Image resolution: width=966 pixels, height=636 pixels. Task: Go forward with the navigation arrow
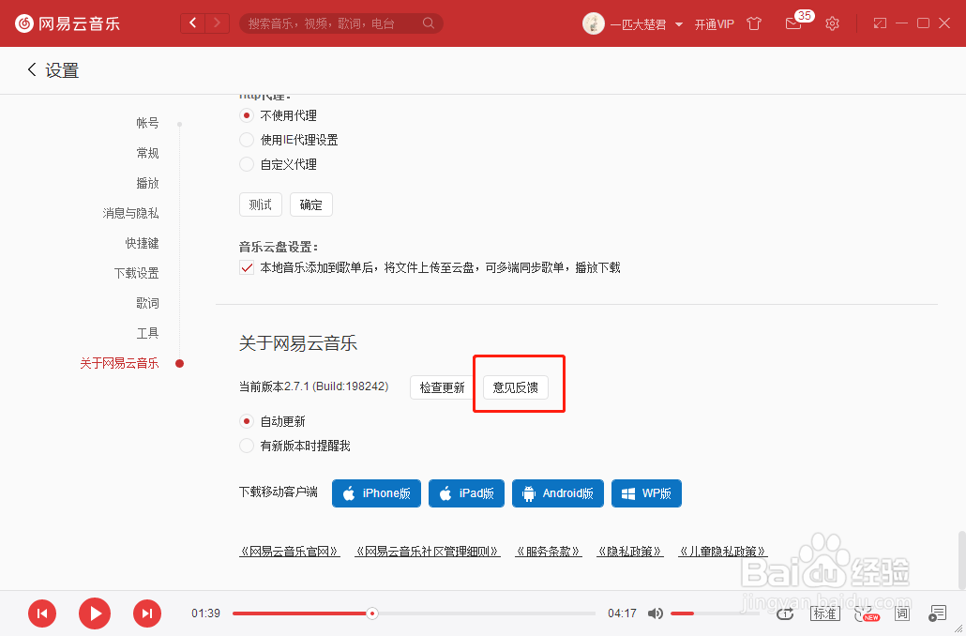(x=217, y=23)
